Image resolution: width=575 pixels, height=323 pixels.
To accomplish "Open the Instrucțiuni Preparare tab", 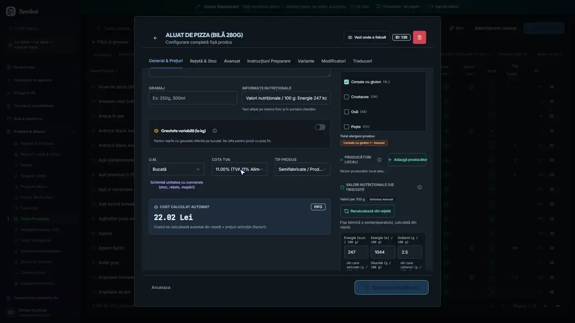I will [269, 61].
